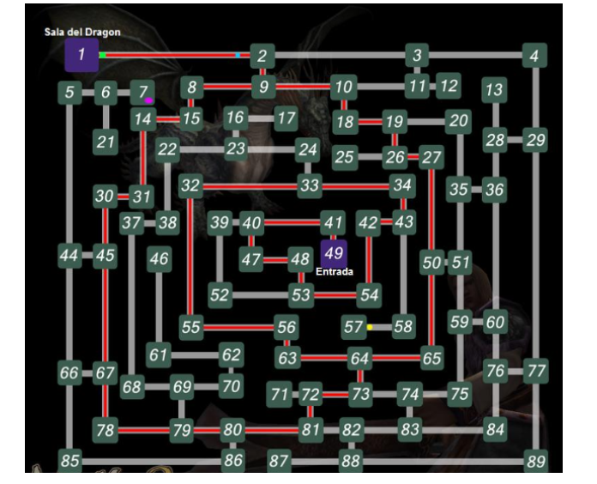Click room node 36
Image resolution: width=597 pixels, height=484 pixels.
pyautogui.click(x=494, y=189)
